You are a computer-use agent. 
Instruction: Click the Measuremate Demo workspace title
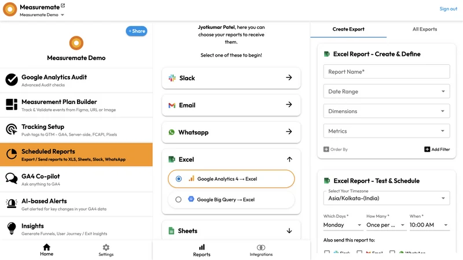point(76,58)
